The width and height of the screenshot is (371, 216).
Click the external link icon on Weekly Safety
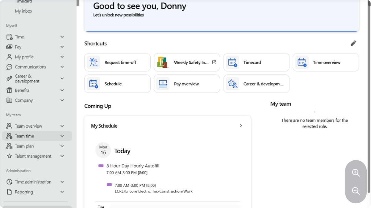click(214, 62)
